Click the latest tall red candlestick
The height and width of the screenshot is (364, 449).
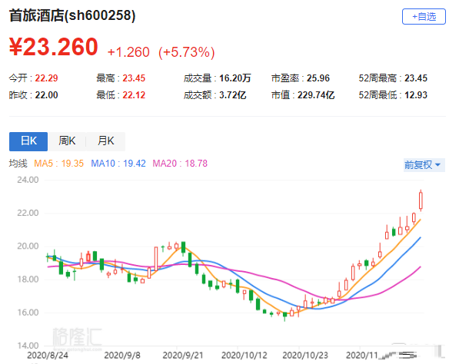(x=421, y=200)
